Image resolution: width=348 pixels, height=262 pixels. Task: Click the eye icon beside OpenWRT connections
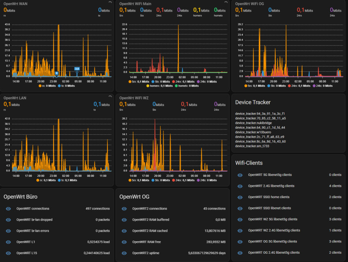[9, 209]
